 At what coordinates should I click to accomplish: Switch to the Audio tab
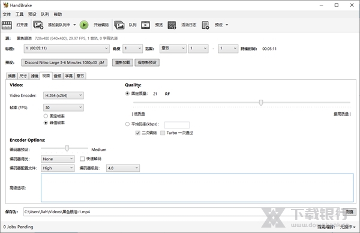point(58,76)
